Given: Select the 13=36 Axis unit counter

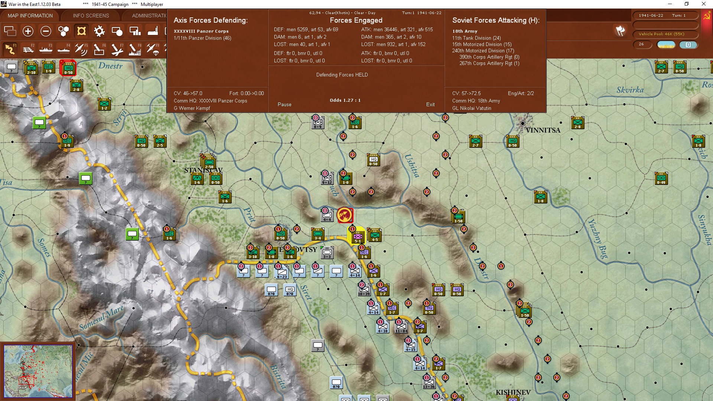Looking at the screenshot, I should (429, 382).
